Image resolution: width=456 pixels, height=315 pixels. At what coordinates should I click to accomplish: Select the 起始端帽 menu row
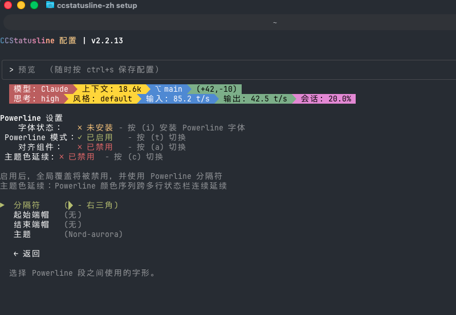(48, 215)
